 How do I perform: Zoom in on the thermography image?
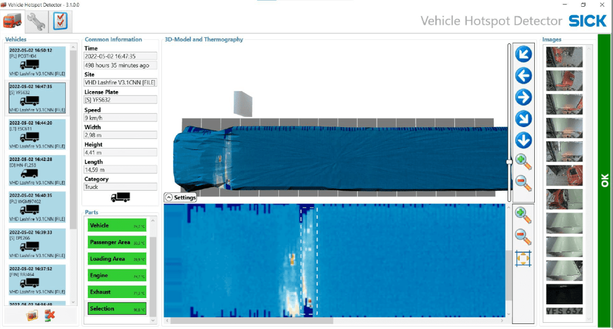523,215
